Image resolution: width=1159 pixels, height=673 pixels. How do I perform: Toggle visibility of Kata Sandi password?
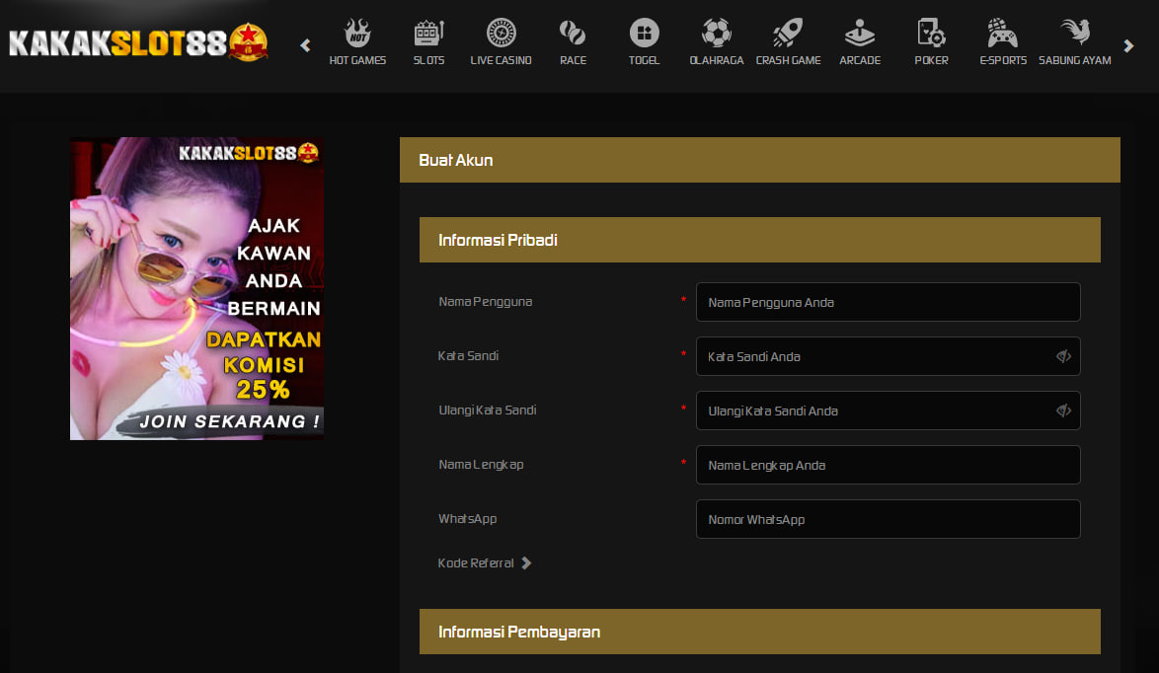pyautogui.click(x=1063, y=356)
